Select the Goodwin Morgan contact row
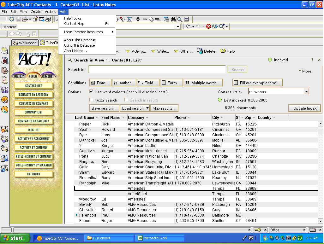The width and height of the screenshot is (324, 244). (196, 151)
